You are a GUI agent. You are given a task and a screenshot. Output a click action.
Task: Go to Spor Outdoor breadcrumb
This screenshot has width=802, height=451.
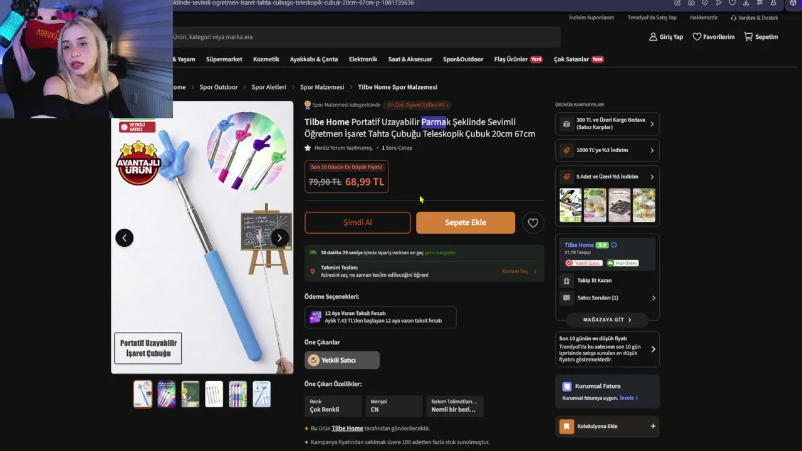219,87
